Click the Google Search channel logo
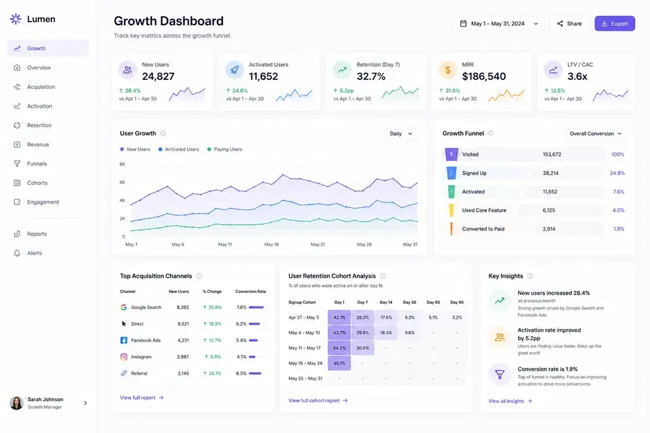 (x=123, y=307)
